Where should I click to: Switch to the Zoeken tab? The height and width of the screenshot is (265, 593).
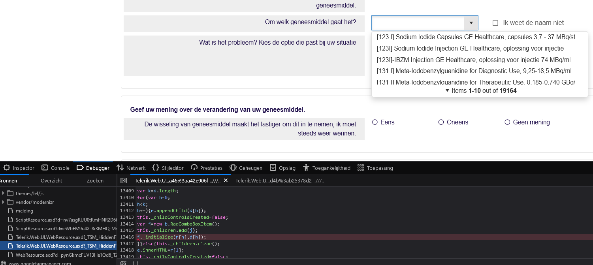click(x=95, y=180)
